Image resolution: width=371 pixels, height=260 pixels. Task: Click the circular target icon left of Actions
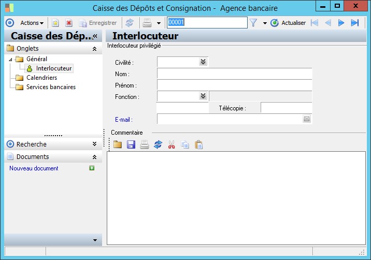tap(10, 23)
